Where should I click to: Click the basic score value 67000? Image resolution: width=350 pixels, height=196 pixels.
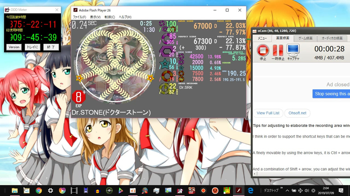[203, 26]
